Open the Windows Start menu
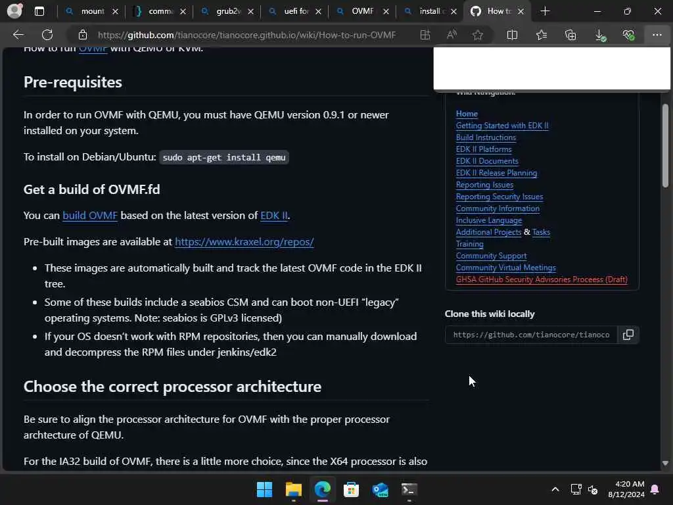 point(264,489)
